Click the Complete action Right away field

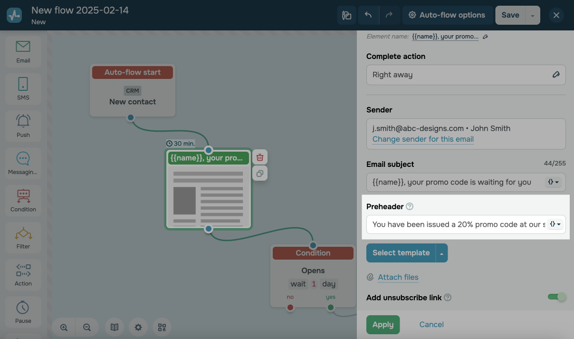[x=466, y=75]
